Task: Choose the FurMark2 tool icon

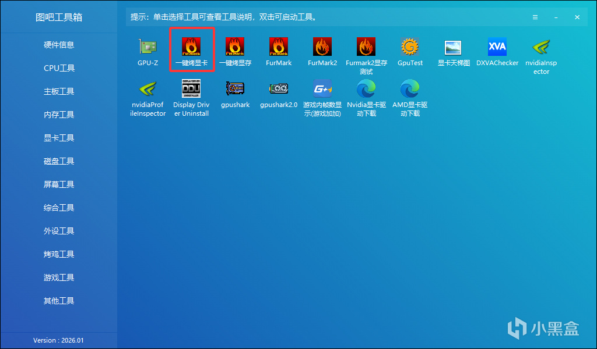Action: pos(322,47)
